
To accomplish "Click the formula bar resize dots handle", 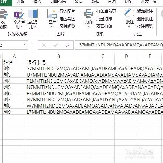I will [33, 45].
